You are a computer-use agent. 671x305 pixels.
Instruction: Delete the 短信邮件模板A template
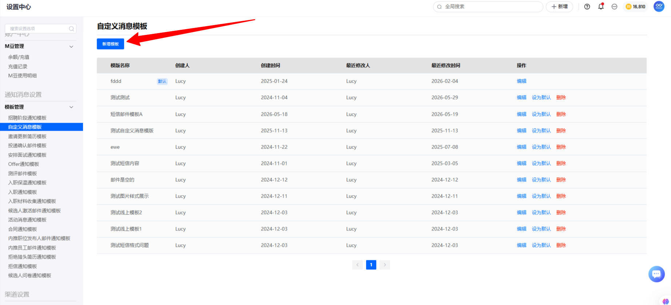561,114
